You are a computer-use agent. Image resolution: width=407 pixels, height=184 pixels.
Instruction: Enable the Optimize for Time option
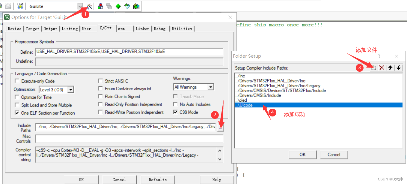pos(17,97)
